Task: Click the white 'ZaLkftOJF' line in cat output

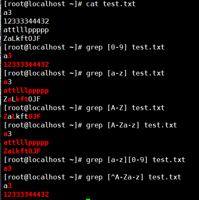Action: 22,38
